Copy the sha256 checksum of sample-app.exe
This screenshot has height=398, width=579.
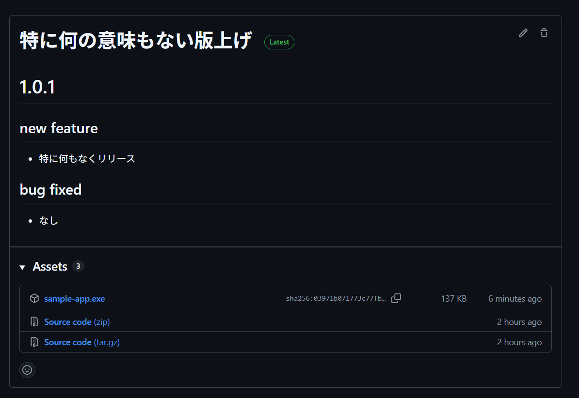[396, 298]
